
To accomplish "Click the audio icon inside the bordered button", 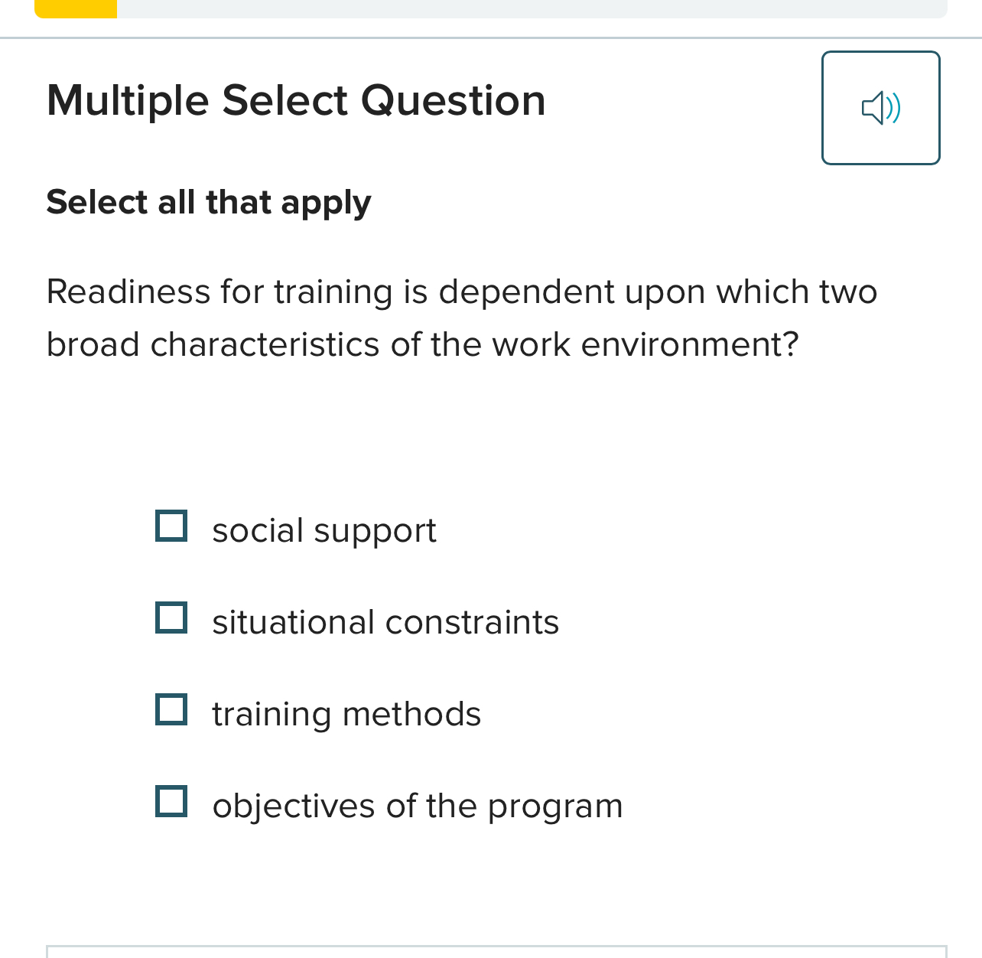I will pyautogui.click(x=880, y=107).
